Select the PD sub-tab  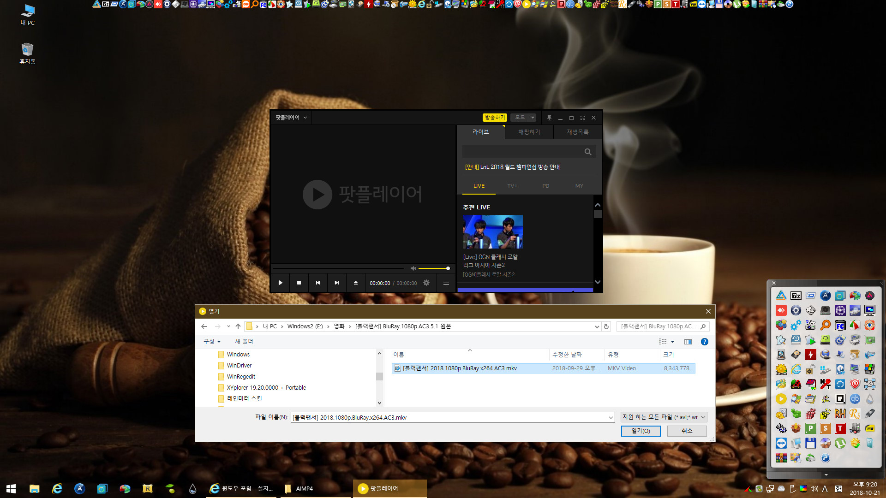[546, 186]
